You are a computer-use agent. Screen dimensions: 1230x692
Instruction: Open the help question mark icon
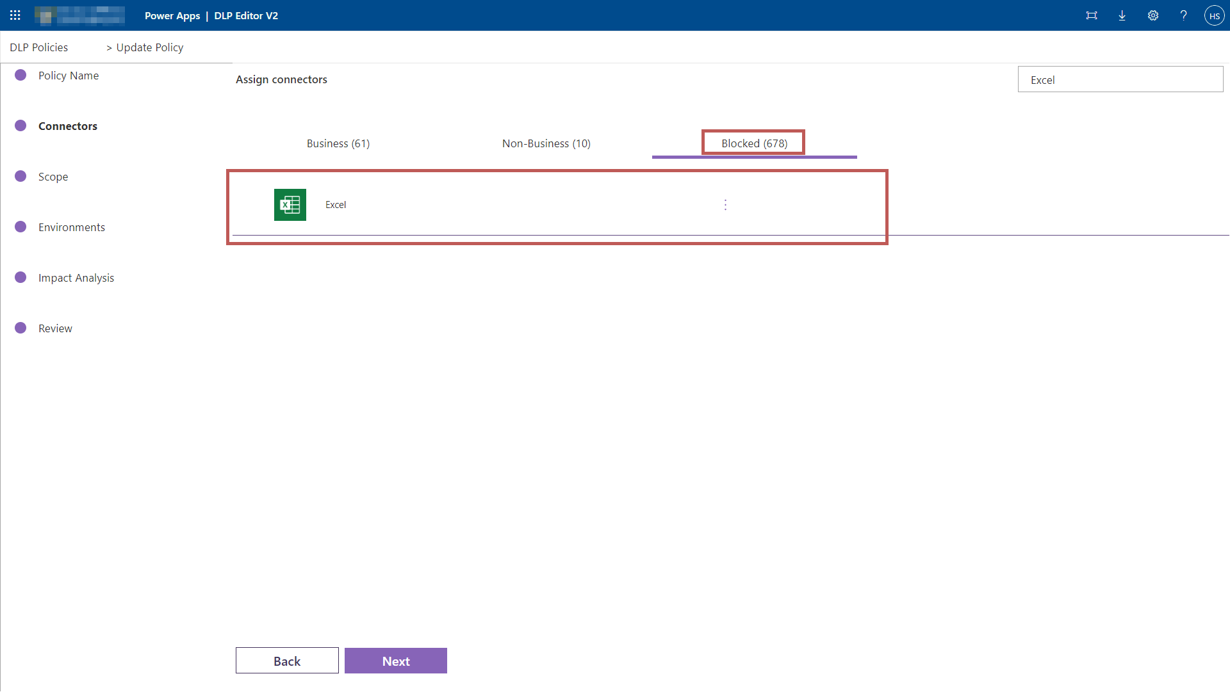click(1184, 15)
